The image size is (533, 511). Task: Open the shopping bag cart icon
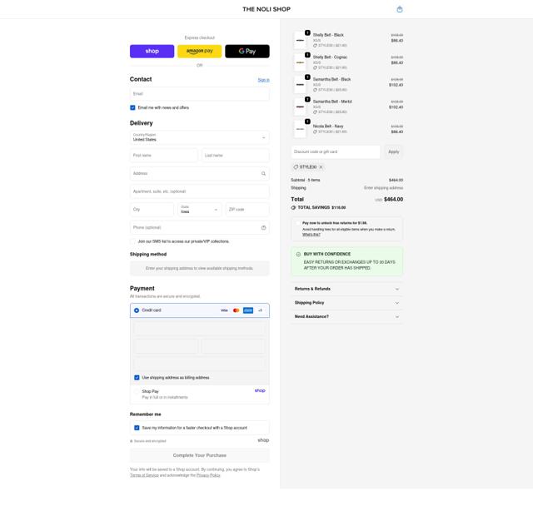pyautogui.click(x=400, y=9)
